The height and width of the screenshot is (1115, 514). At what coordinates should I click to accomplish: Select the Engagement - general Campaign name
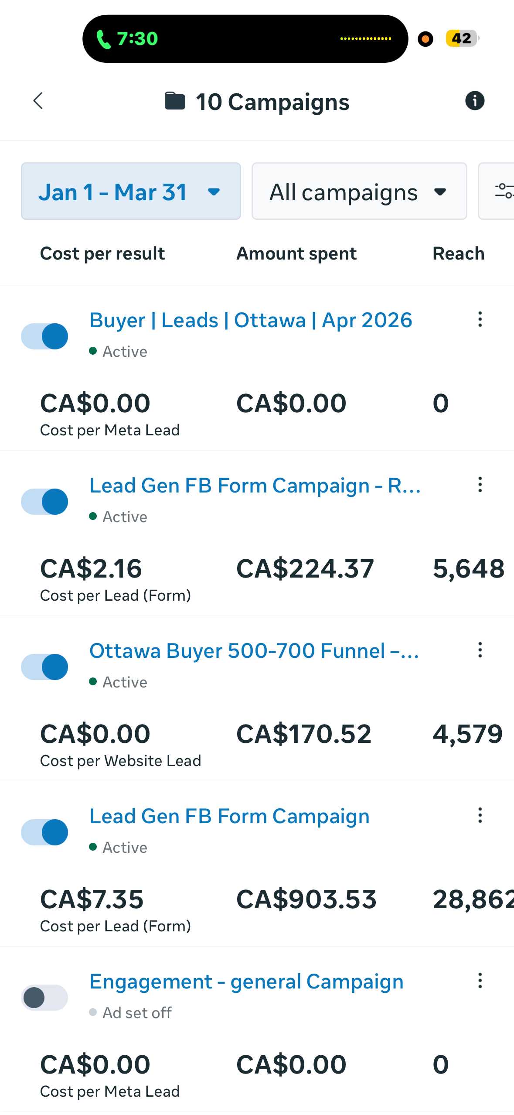click(246, 982)
